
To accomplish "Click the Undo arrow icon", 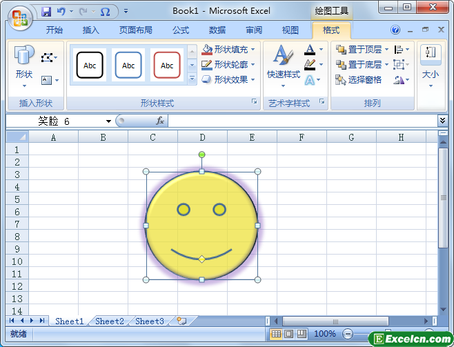I will tap(61, 12).
